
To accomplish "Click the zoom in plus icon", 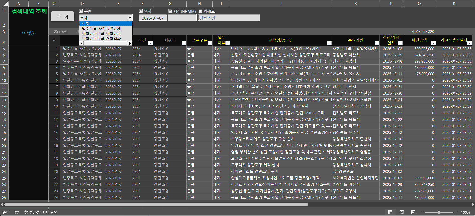I will (x=456, y=212).
